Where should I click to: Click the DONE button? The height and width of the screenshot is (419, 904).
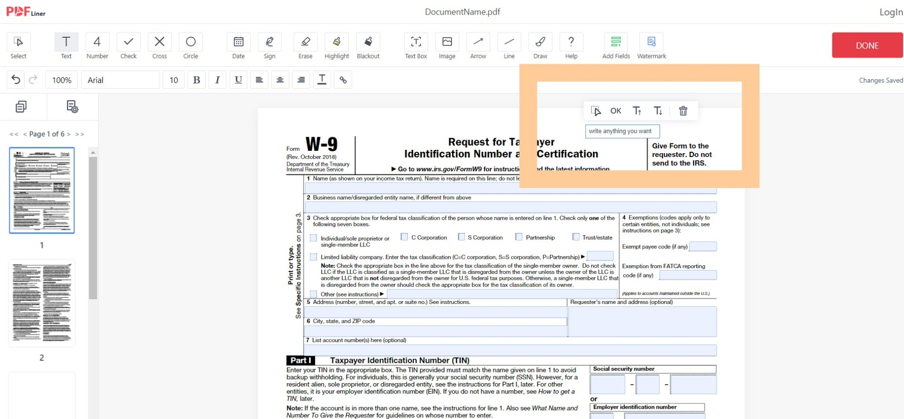(x=867, y=45)
